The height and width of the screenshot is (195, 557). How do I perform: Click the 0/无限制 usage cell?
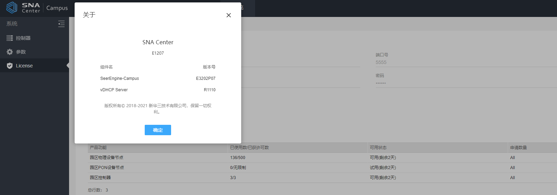pyautogui.click(x=238, y=168)
